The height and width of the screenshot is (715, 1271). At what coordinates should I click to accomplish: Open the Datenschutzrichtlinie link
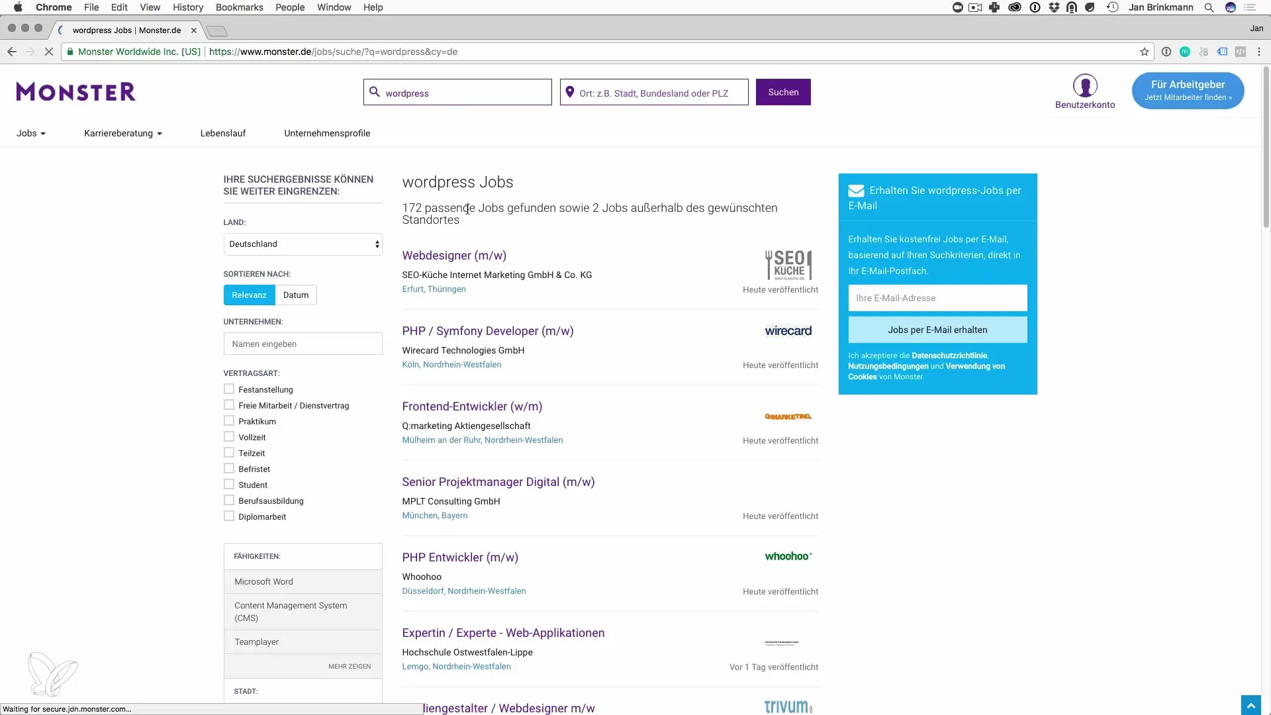pos(949,356)
